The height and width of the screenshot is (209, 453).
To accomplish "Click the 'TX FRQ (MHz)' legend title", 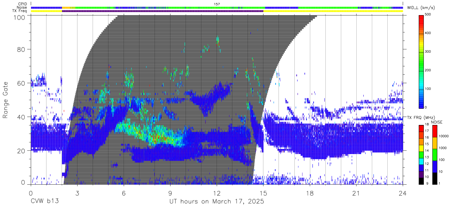I will click(x=420, y=118).
